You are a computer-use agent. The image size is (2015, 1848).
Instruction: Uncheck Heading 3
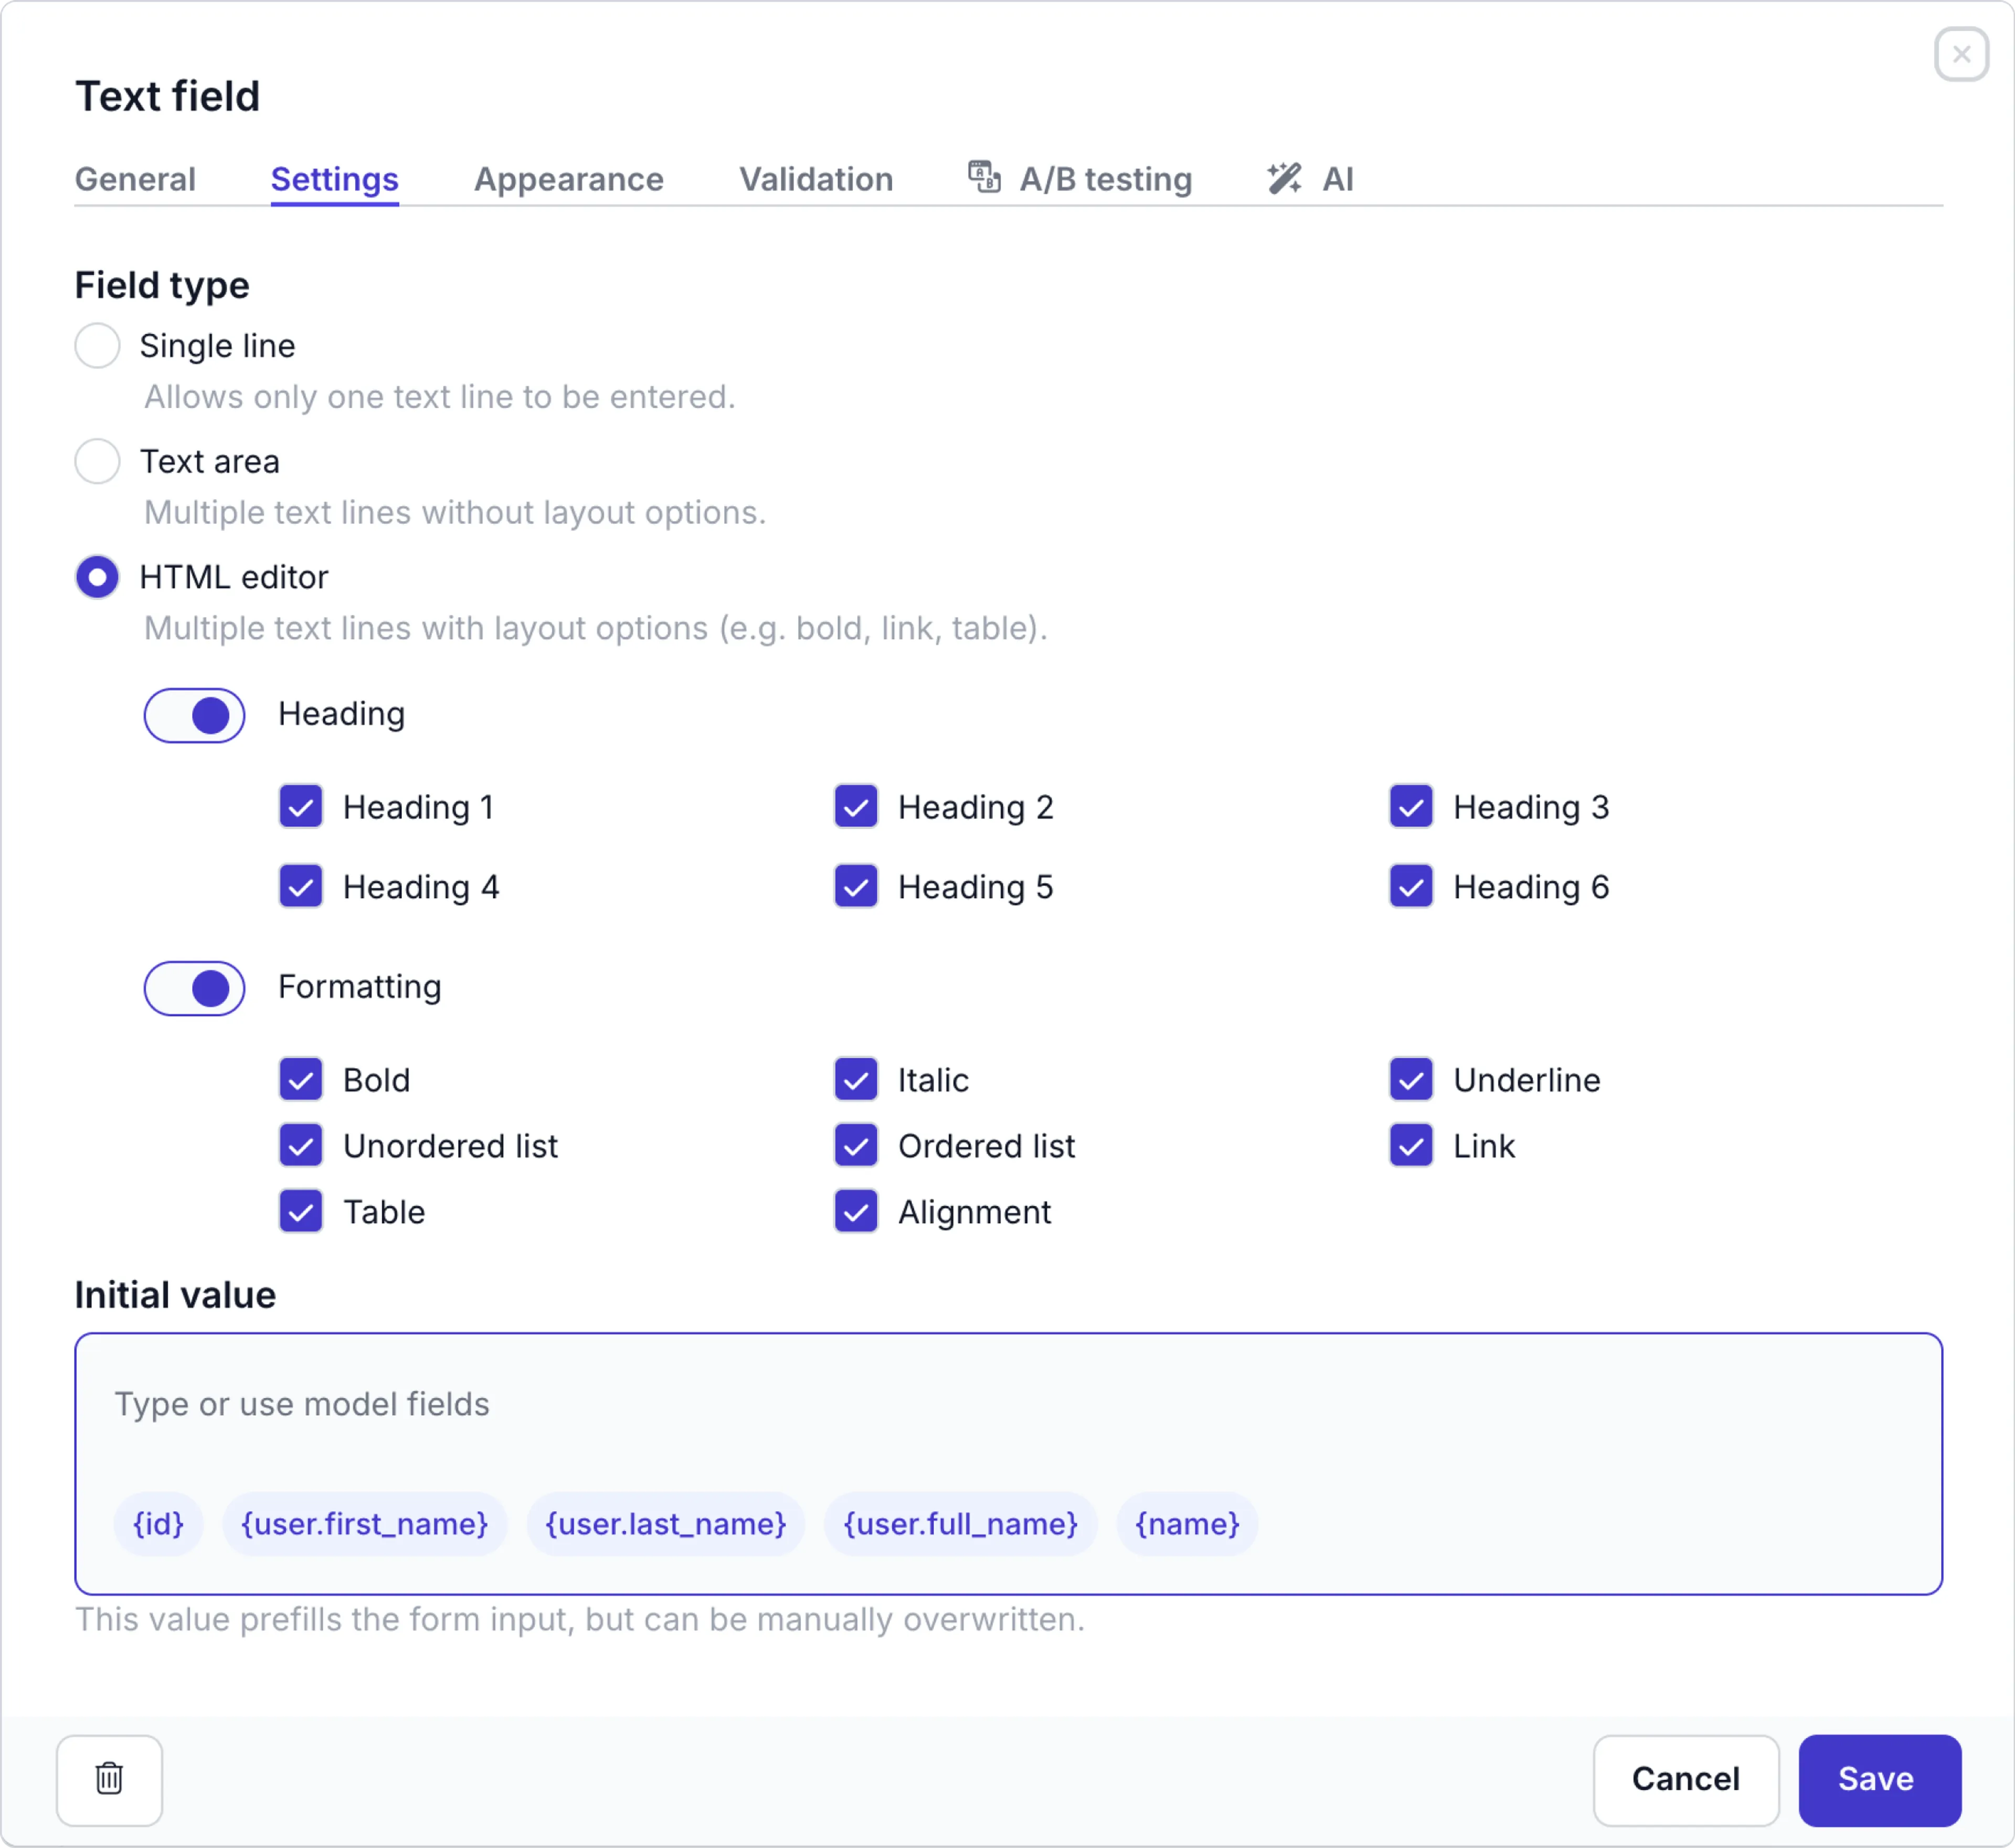tap(1411, 807)
